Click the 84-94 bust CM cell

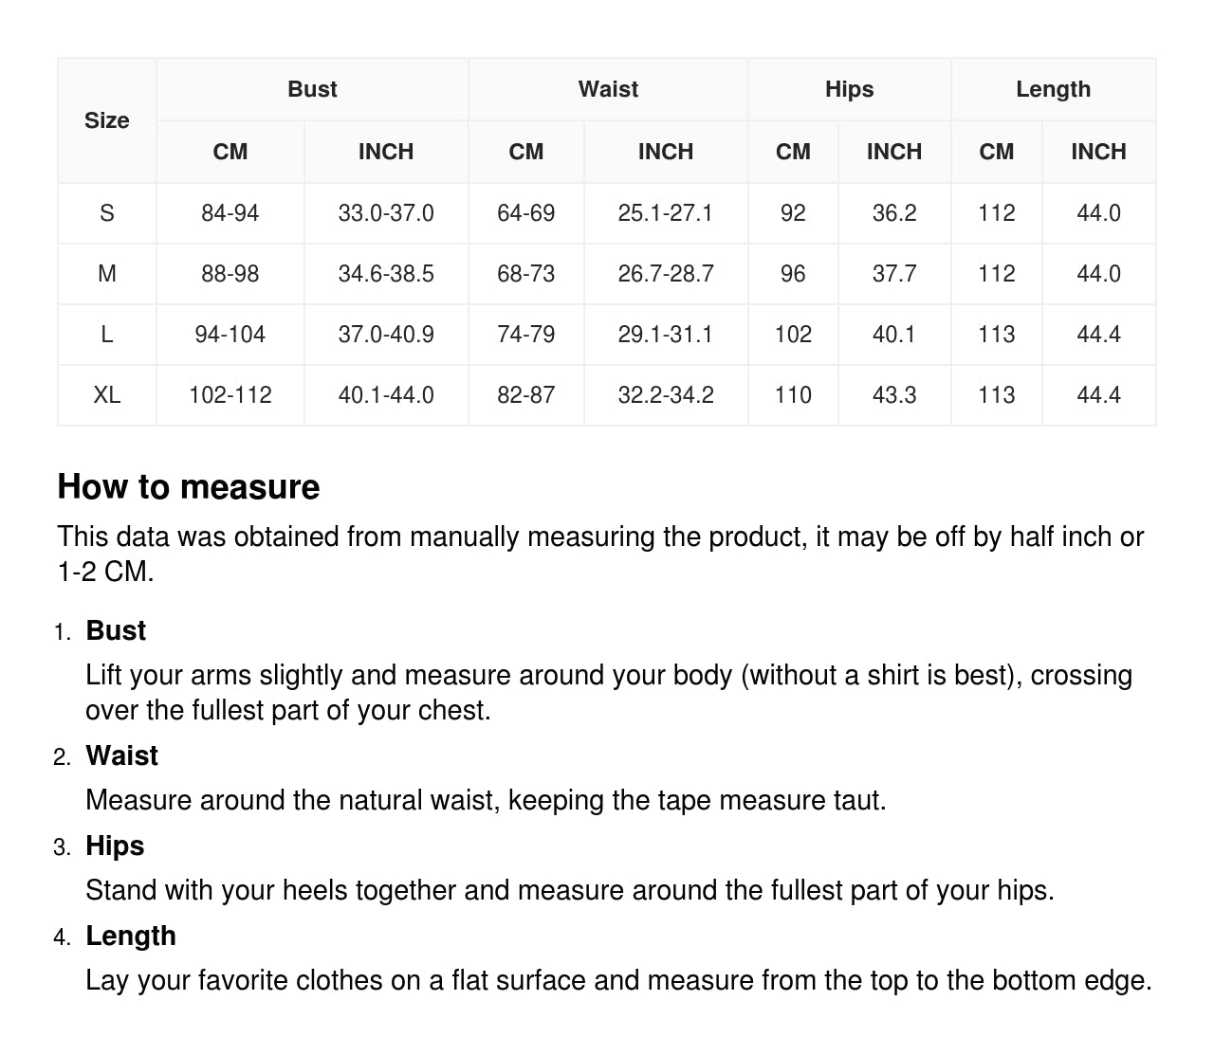pyautogui.click(x=230, y=213)
